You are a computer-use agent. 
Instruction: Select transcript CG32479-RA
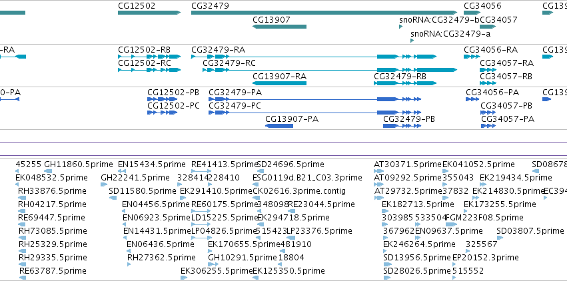tap(314, 57)
